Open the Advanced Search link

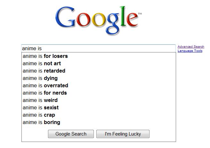point(191,47)
